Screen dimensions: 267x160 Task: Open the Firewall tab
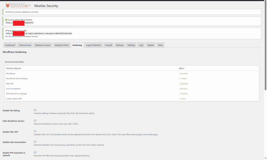tap(108, 45)
